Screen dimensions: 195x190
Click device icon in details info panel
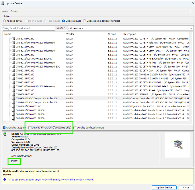[x=5, y=134]
